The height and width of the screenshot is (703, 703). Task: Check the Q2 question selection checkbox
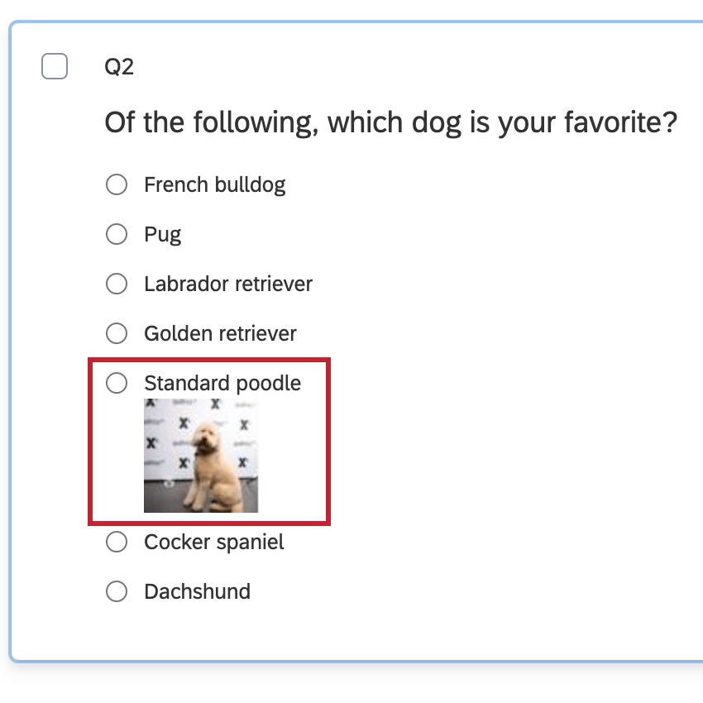pos(54,66)
